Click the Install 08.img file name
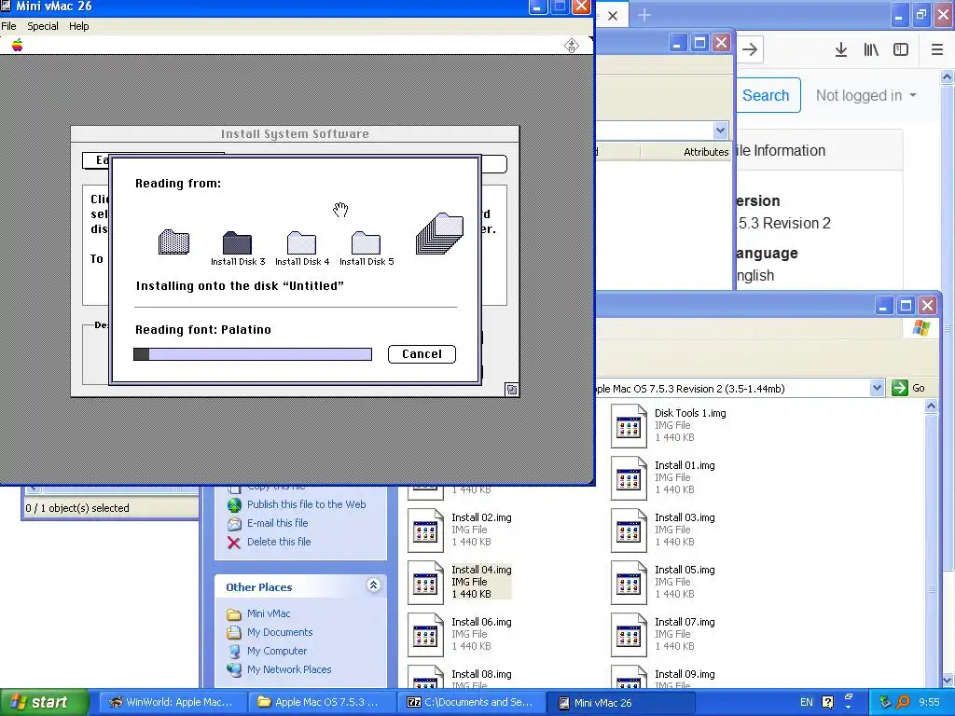The height and width of the screenshot is (716, 955). (481, 674)
